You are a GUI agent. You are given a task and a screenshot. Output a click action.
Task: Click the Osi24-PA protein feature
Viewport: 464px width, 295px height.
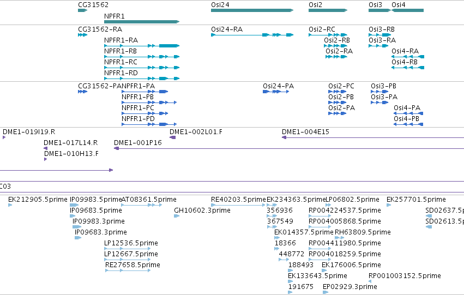[x=276, y=92]
